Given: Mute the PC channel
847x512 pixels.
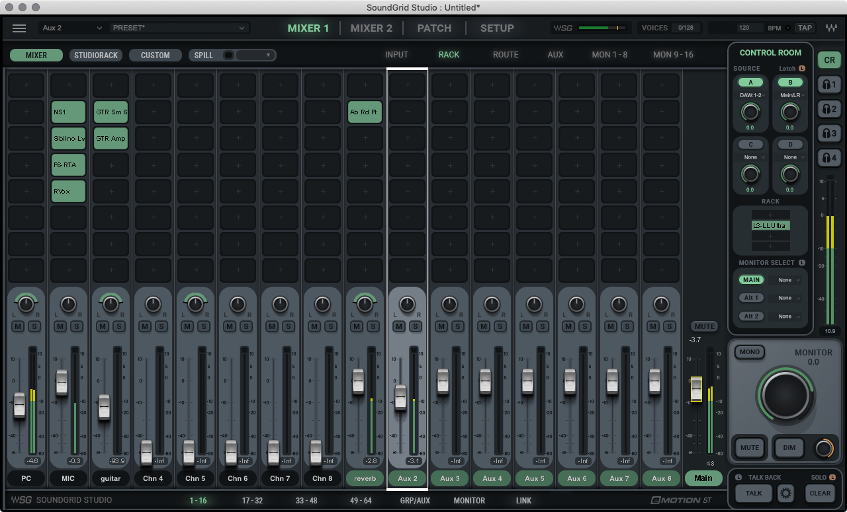Looking at the screenshot, I should click(18, 326).
